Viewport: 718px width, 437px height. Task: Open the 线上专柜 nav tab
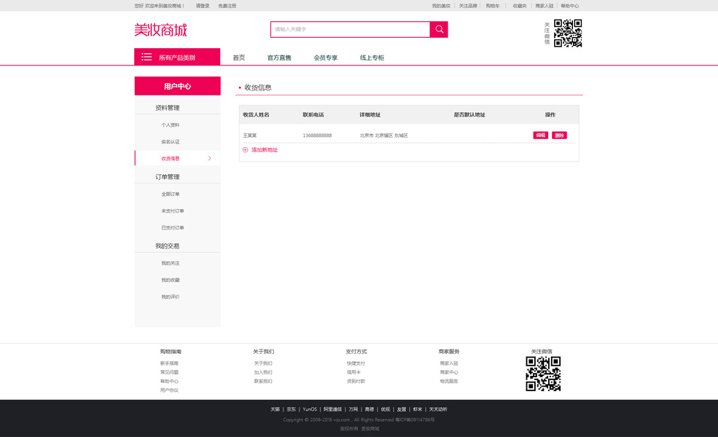pyautogui.click(x=372, y=58)
